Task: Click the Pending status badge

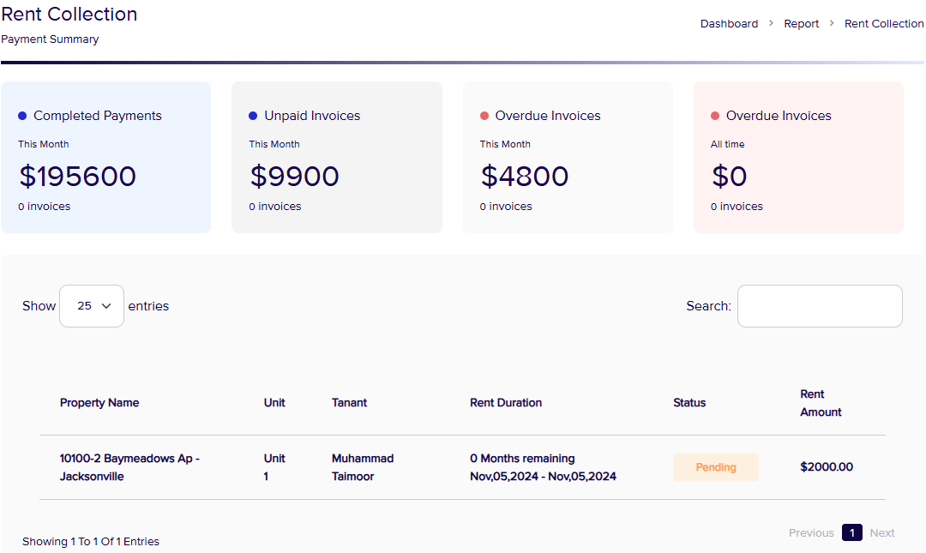Action: pos(715,467)
